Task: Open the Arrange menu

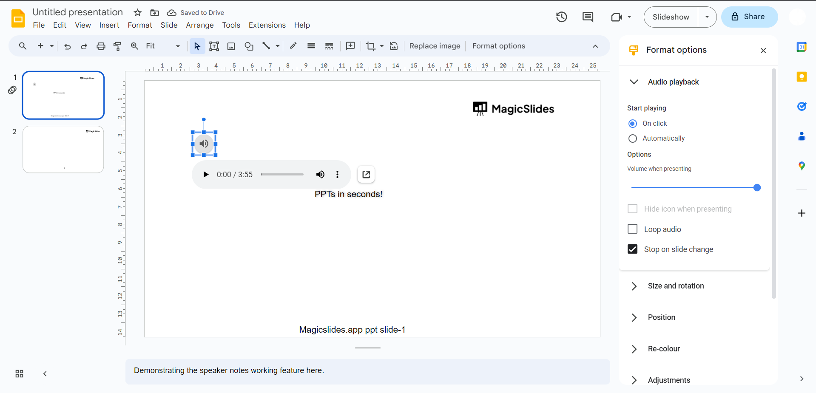Action: pos(199,25)
